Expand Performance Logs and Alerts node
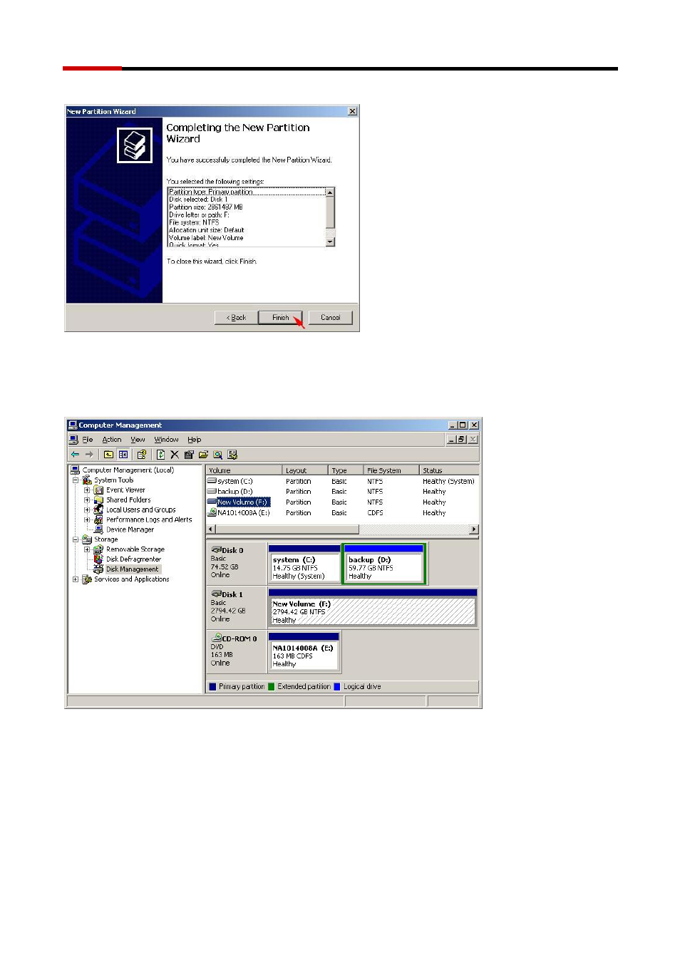The width and height of the screenshot is (680, 962). tap(87, 520)
